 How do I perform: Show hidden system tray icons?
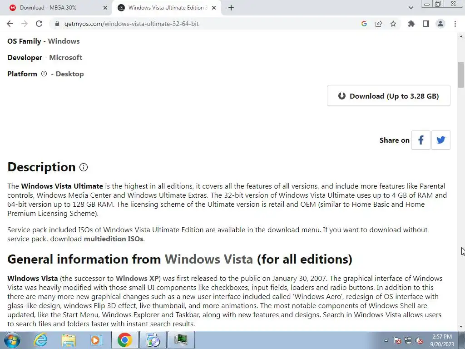click(386, 341)
